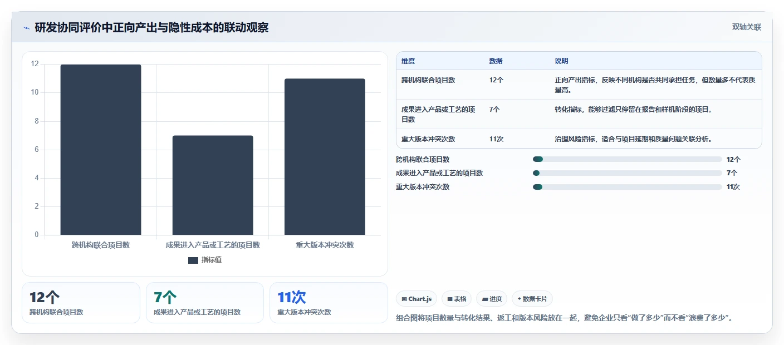
Task: Click the 组合图 footer description text
Action: click(x=564, y=318)
